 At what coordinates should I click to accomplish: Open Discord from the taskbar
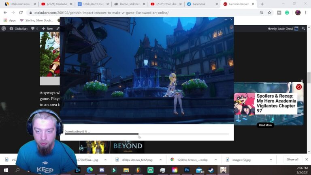102,170
